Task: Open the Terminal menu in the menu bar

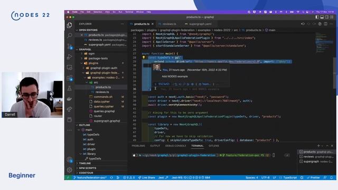Action: 129,12
